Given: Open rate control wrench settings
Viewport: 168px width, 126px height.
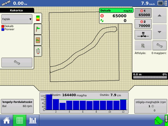Looking at the screenshot, I should point(160,45).
